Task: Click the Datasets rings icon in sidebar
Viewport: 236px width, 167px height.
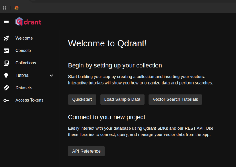Action: click(6, 88)
